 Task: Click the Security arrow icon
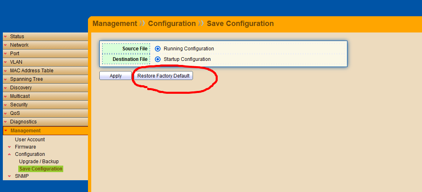click(6, 105)
